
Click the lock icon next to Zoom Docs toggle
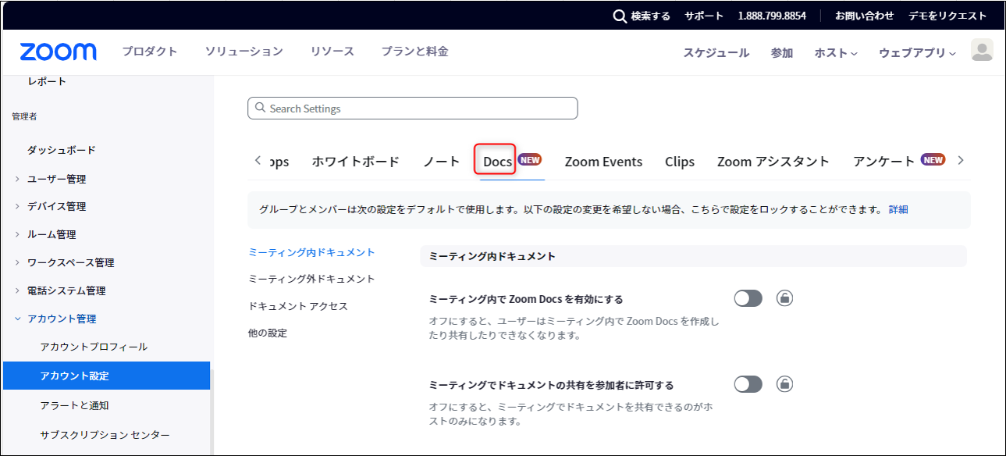[x=784, y=297]
